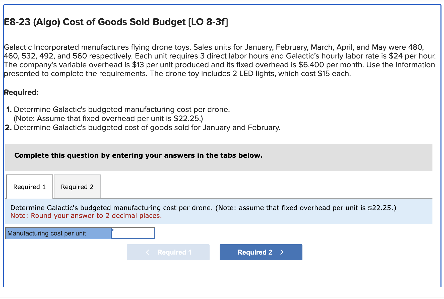444x299 pixels.
Task: Select requirement 1 description text
Action: [x=122, y=109]
